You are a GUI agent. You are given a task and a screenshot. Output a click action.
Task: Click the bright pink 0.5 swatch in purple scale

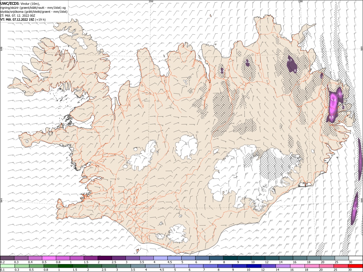click(x=49, y=258)
